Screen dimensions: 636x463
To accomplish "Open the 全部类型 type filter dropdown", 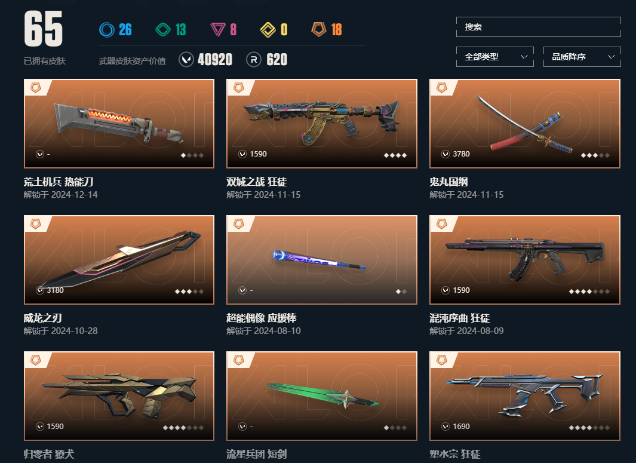I will tap(495, 57).
